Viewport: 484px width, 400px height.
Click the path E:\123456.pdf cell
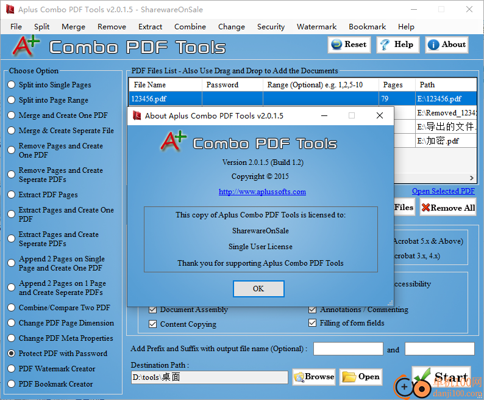coord(446,99)
